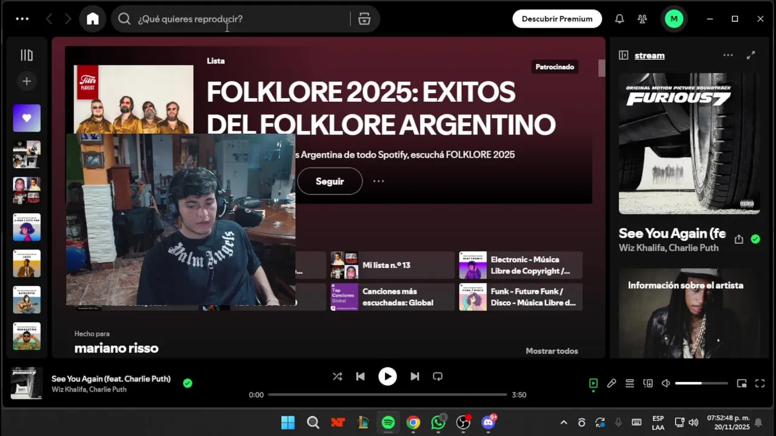The image size is (776, 436).
Task: Connect to a device icon
Action: [648, 383]
